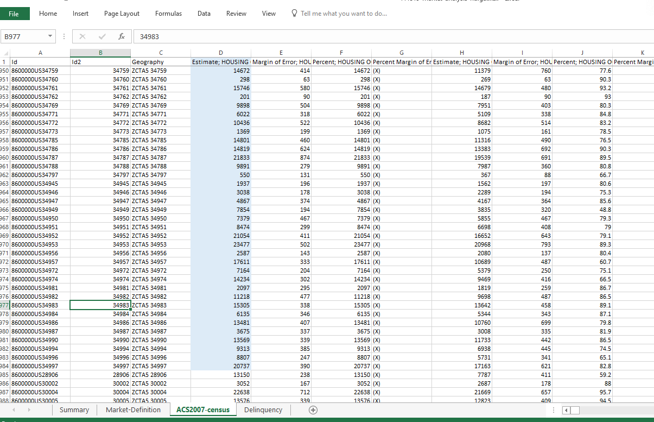This screenshot has width=654, height=422.
Task: Open the Review ribbon tab
Action: click(236, 14)
